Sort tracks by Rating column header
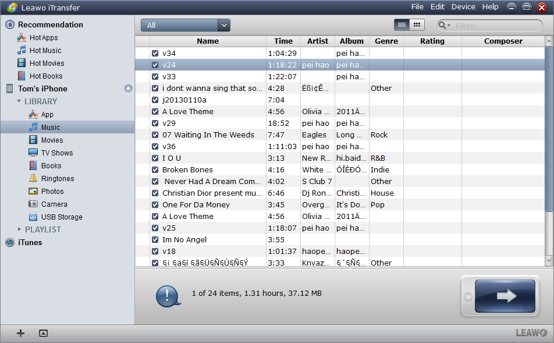This screenshot has height=343, width=554. pyautogui.click(x=432, y=41)
